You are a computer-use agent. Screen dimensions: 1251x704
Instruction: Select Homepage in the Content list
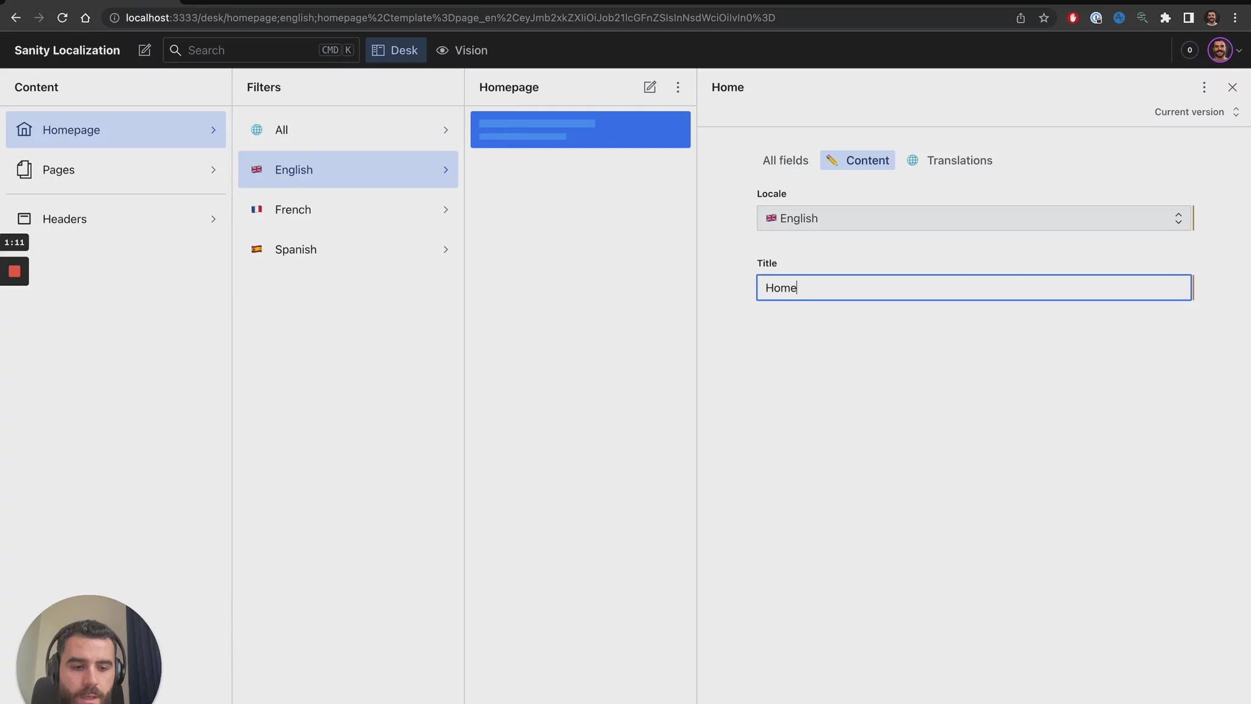point(116,130)
